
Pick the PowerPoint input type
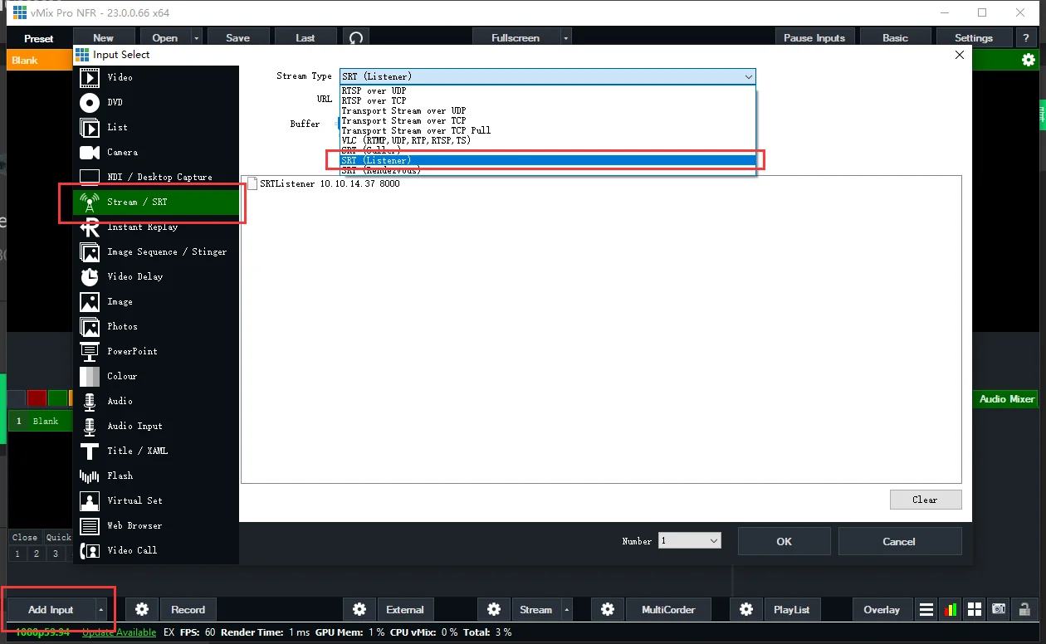156,351
